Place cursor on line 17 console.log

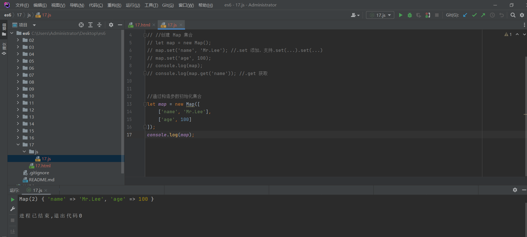[x=171, y=135]
